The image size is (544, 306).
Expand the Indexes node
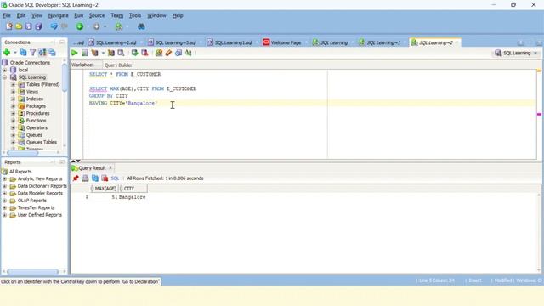tap(14, 99)
